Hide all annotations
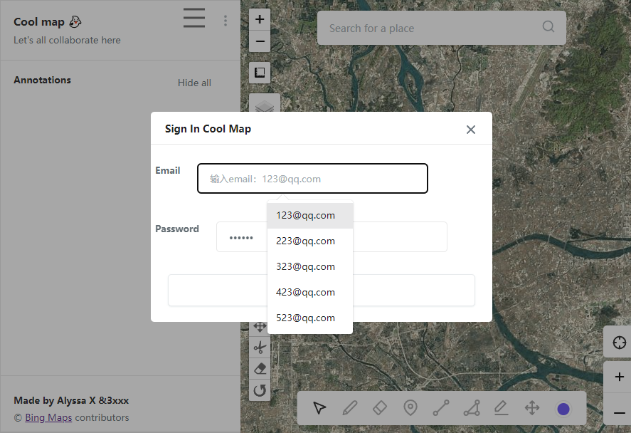Screen dimensions: 631x433 coord(194,83)
